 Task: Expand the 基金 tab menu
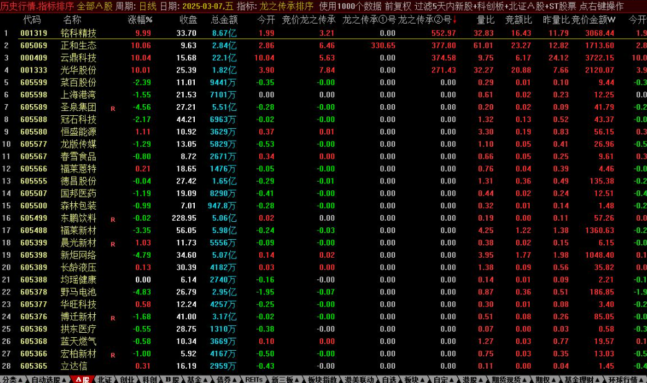coord(197,379)
